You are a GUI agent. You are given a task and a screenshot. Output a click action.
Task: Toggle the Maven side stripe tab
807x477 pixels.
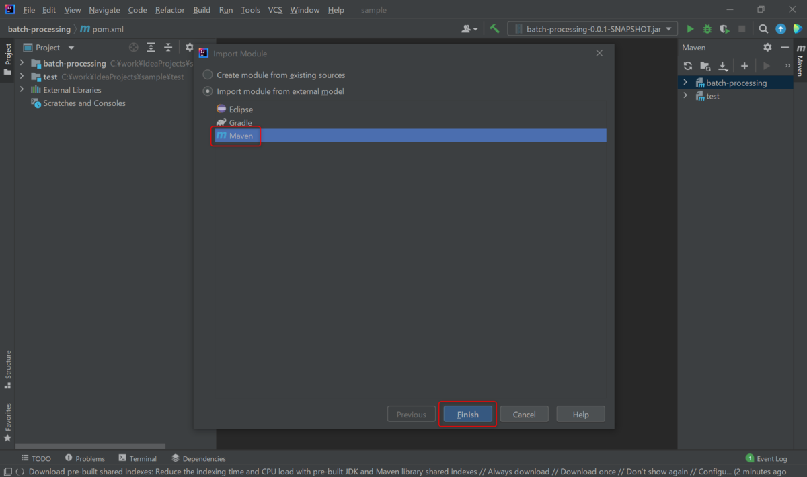tap(800, 59)
